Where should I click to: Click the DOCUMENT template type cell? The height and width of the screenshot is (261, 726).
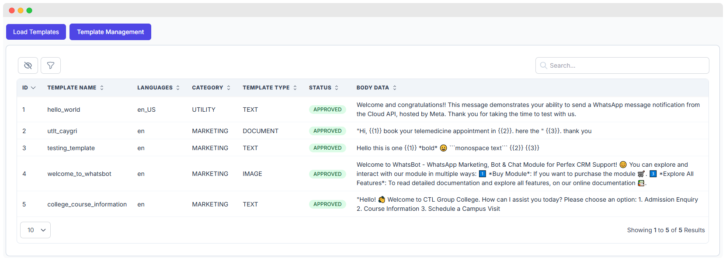261,131
